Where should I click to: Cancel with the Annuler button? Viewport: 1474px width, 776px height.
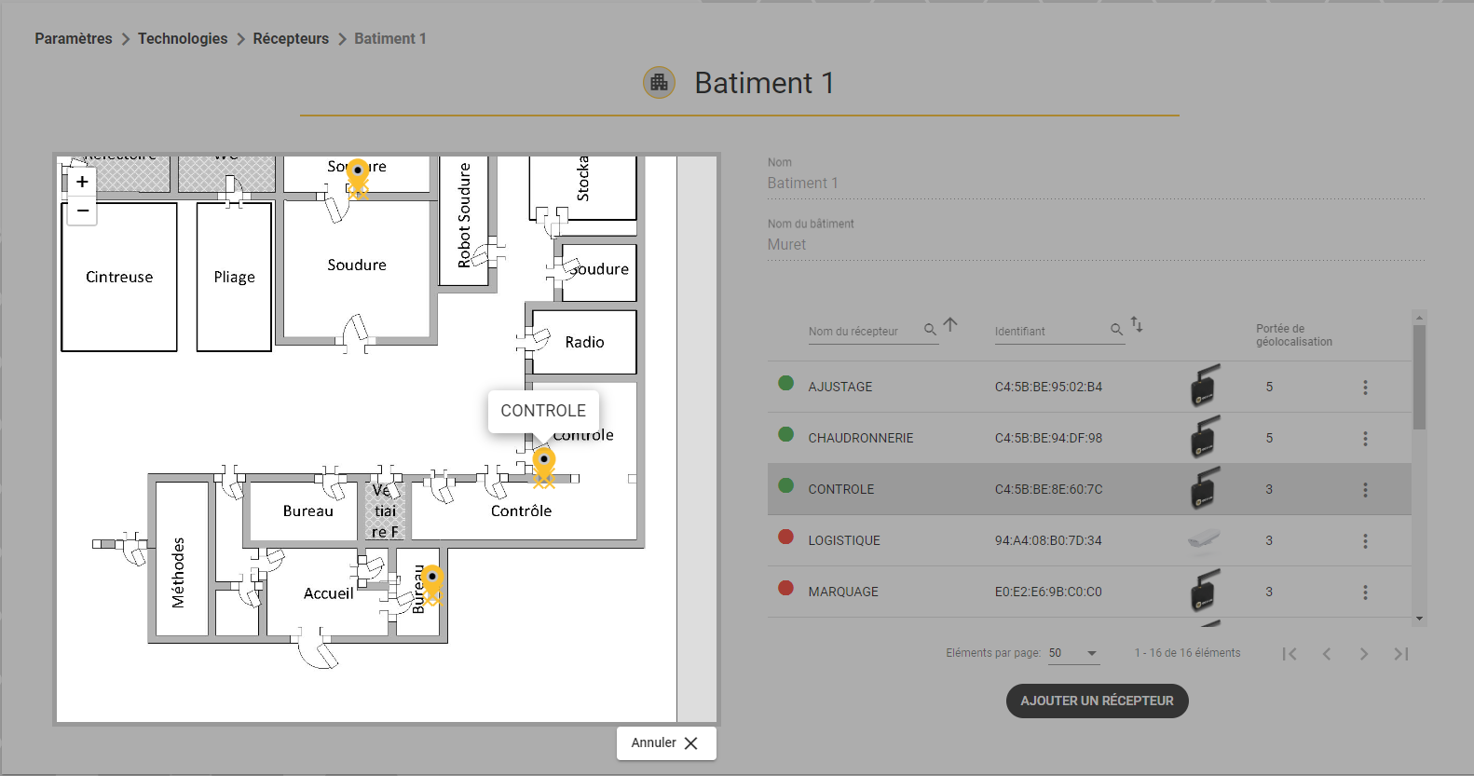[x=665, y=743]
